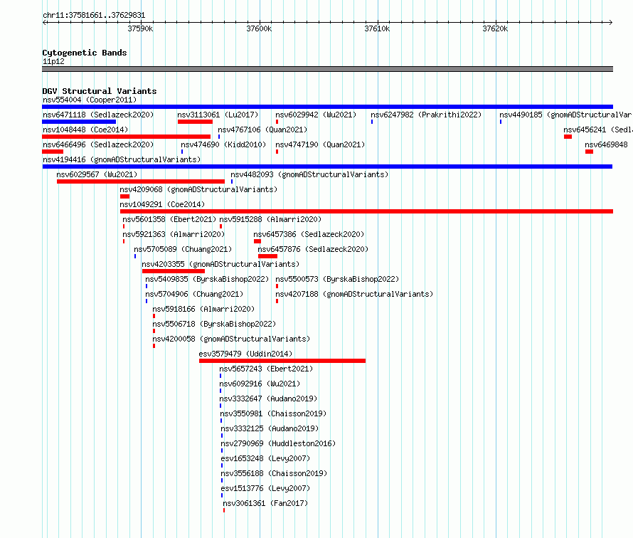Open nsv6466496 (Sedlazeck2020) entry
Screen dimensions: 633x538
click(98, 144)
